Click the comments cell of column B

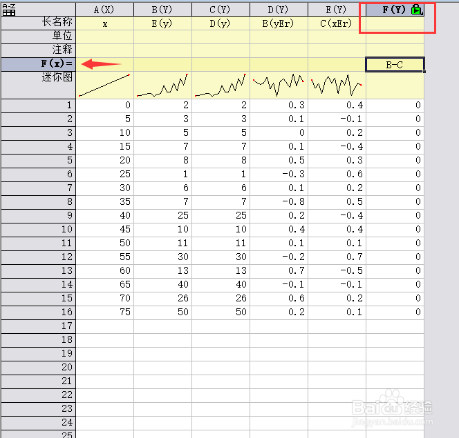162,50
